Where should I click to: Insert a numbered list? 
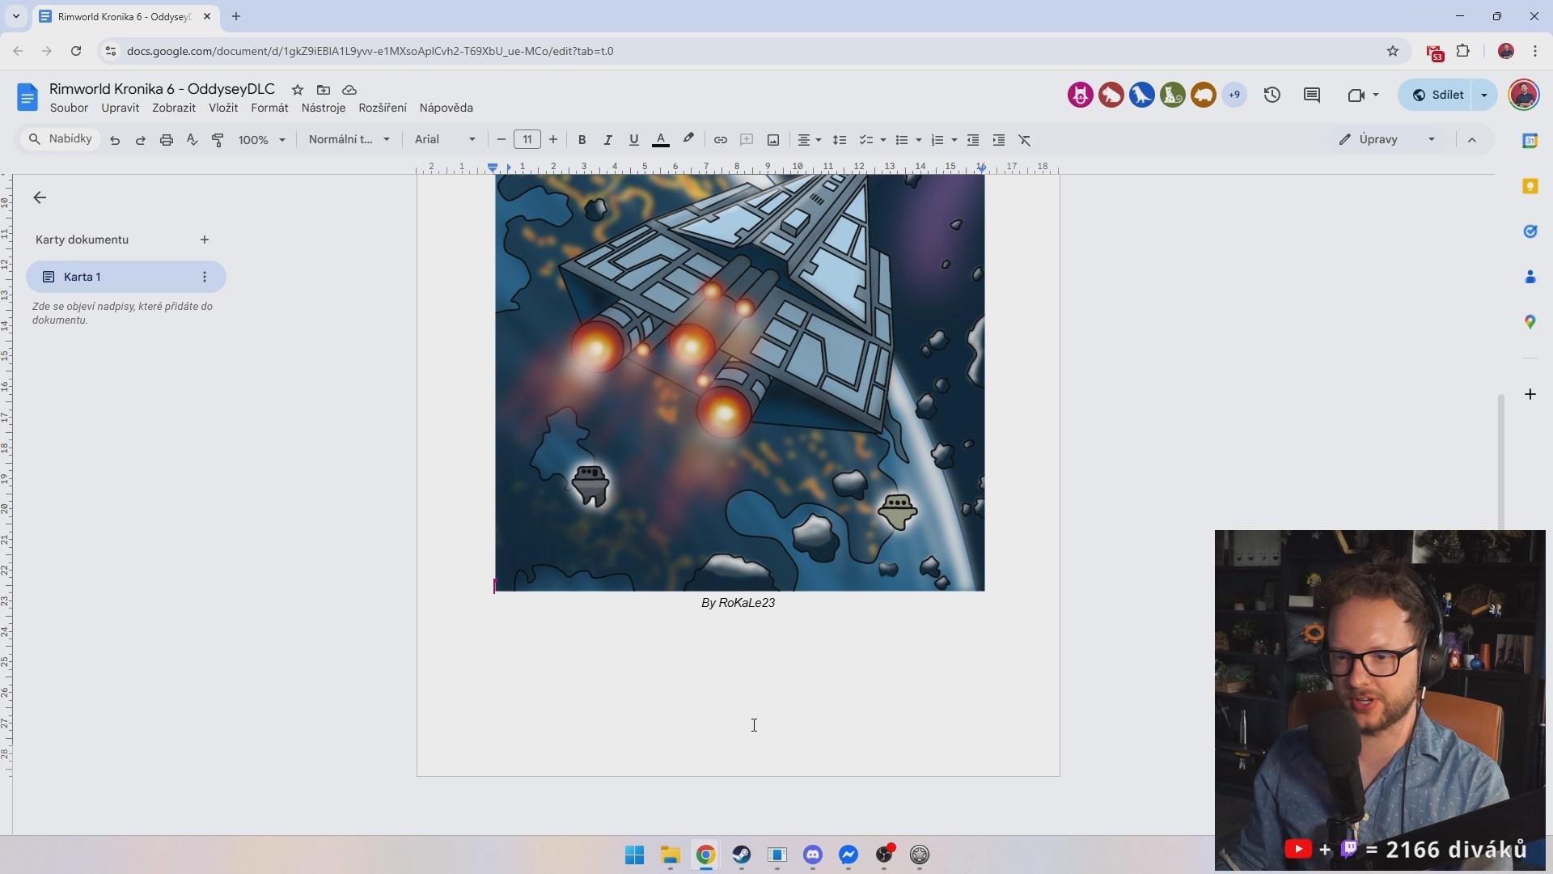(937, 140)
